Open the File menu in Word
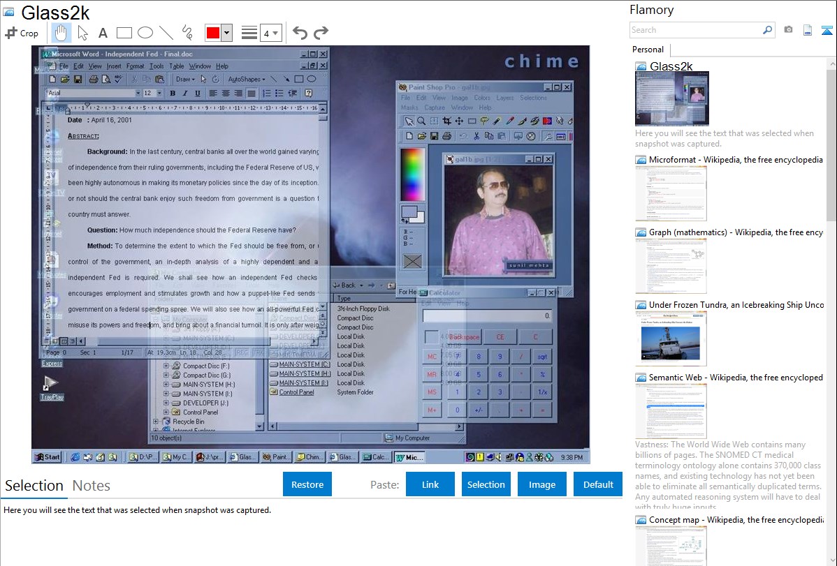 [64, 66]
